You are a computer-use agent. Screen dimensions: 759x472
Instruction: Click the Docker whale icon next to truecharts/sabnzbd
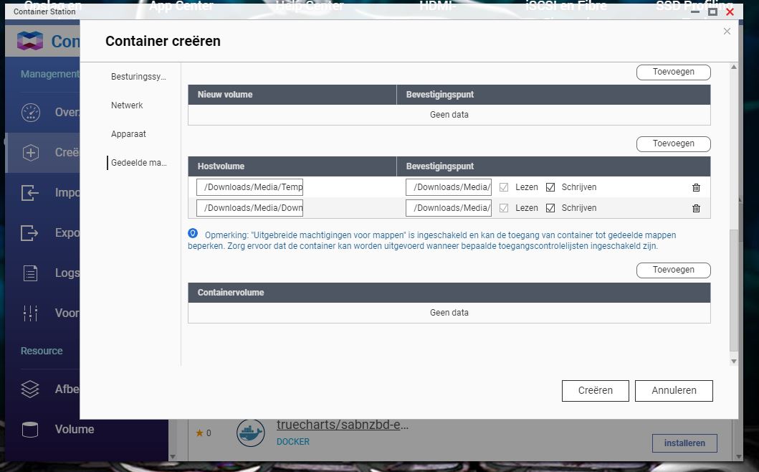pyautogui.click(x=250, y=433)
